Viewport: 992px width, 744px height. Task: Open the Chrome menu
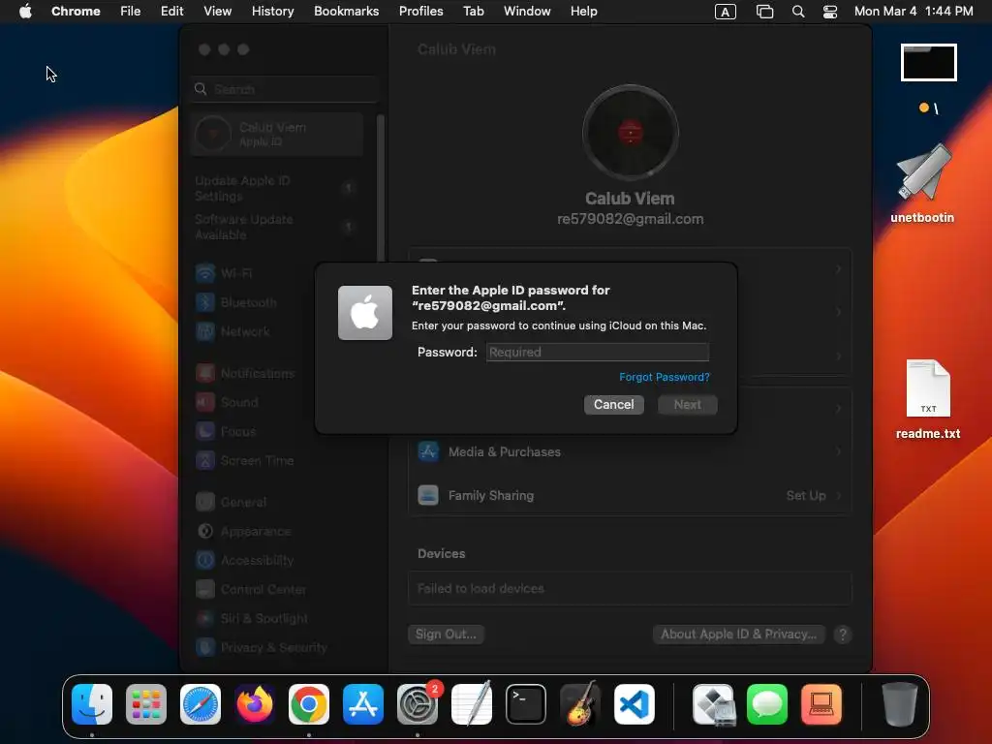(76, 11)
